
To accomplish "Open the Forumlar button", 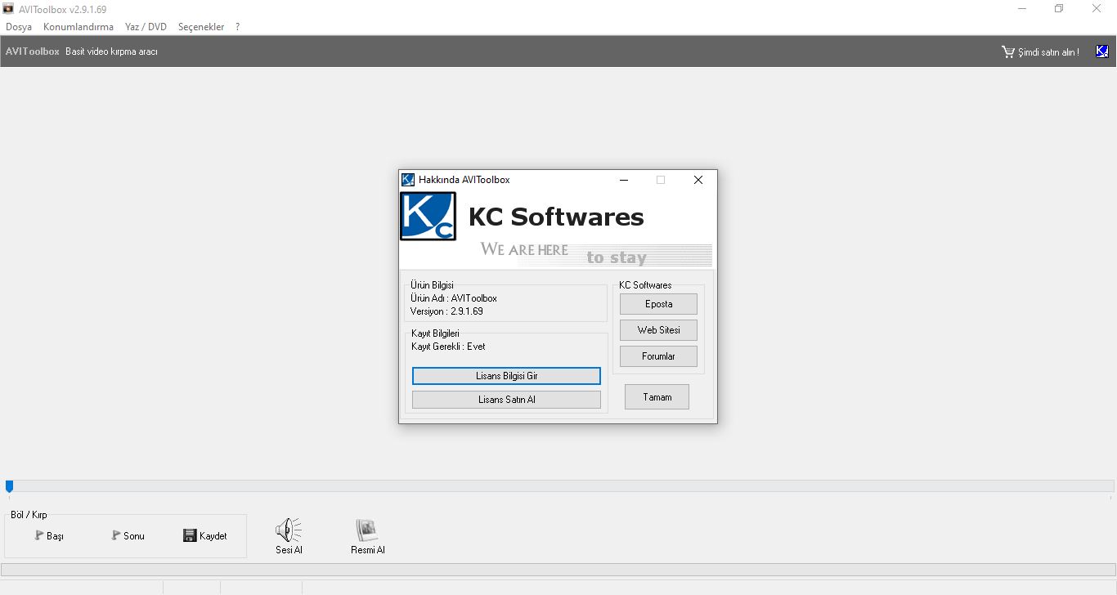I will tap(658, 356).
